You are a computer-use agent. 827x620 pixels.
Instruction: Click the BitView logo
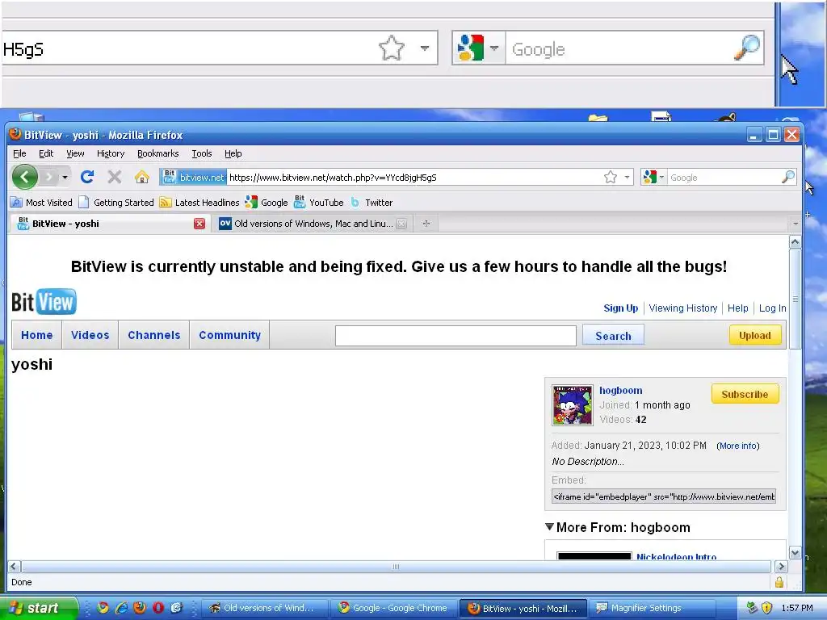coord(44,302)
